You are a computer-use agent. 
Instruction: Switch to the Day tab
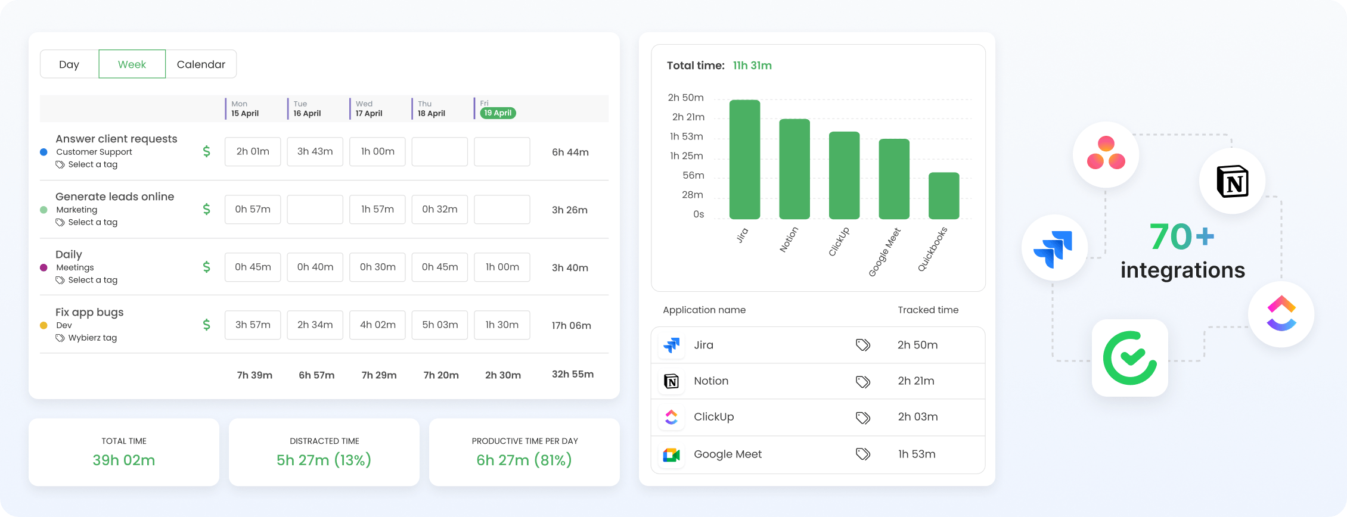[69, 64]
